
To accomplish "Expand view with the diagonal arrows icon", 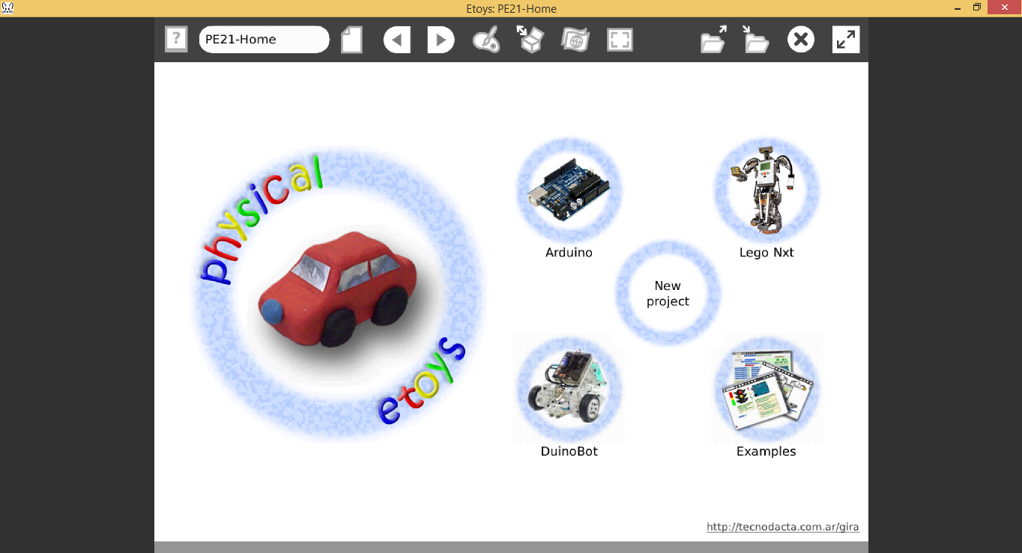I will (x=846, y=40).
